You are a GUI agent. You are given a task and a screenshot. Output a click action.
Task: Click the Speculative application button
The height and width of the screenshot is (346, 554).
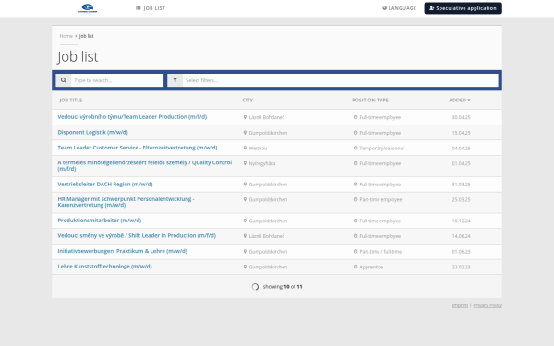(x=463, y=8)
